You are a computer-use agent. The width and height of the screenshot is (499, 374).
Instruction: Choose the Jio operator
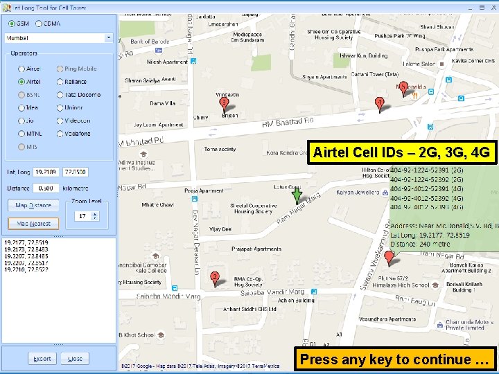21,121
